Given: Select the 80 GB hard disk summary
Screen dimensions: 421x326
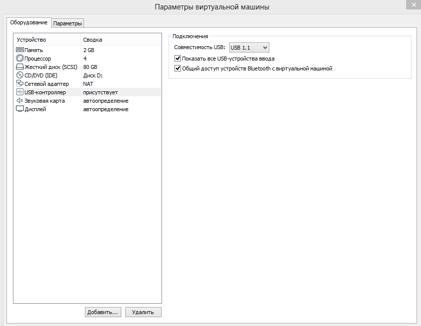Looking at the screenshot, I should tap(90, 67).
